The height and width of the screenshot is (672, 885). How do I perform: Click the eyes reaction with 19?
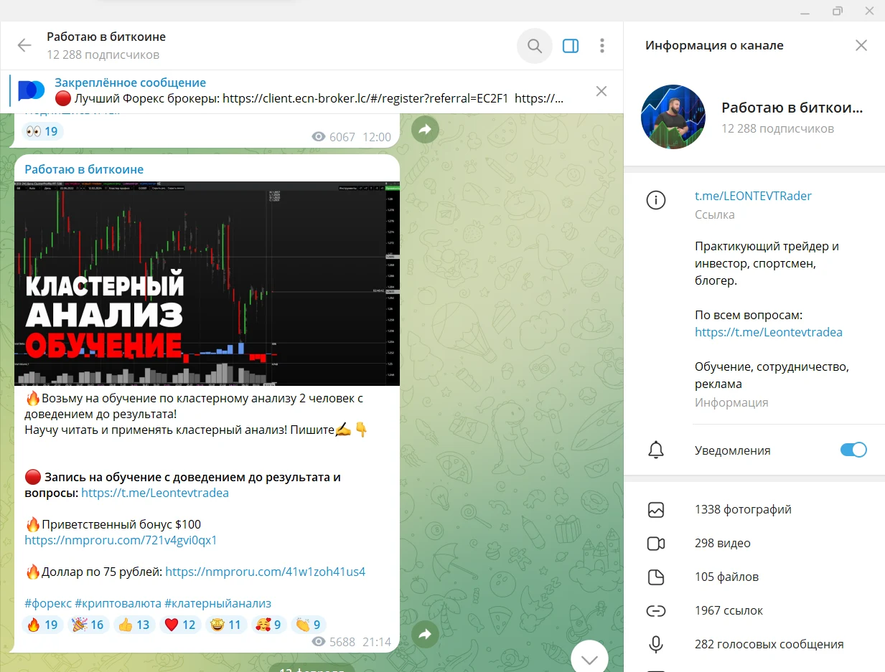click(x=42, y=131)
